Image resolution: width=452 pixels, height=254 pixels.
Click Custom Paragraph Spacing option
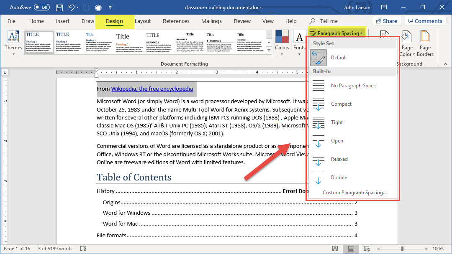(354, 193)
